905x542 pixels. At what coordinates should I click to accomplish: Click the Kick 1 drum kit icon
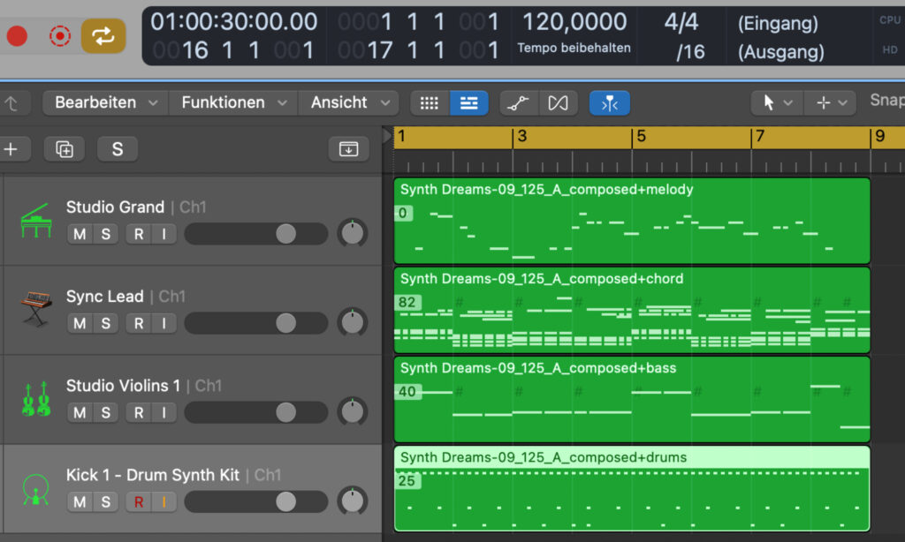(35, 489)
